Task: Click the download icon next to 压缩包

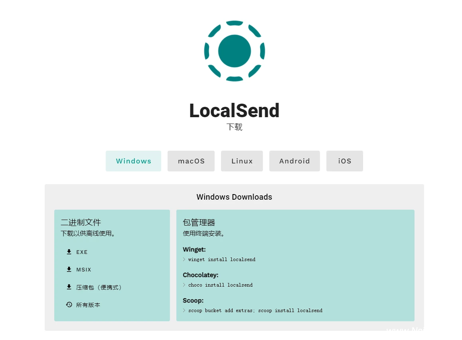Action: click(x=69, y=287)
